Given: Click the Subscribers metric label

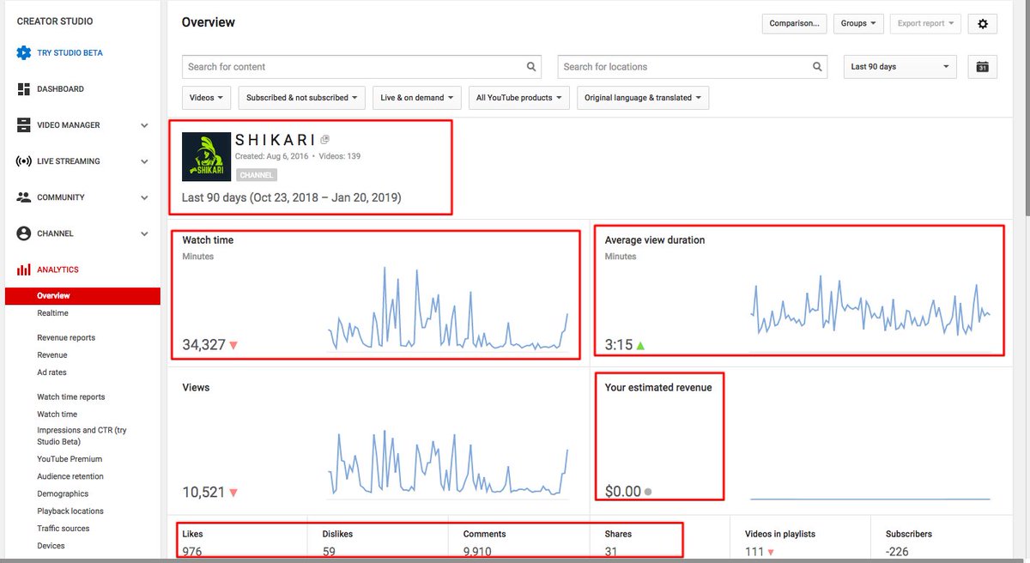Looking at the screenshot, I should pyautogui.click(x=909, y=534).
